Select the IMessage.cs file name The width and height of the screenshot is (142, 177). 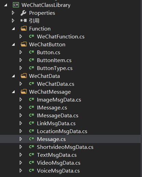[52, 108]
